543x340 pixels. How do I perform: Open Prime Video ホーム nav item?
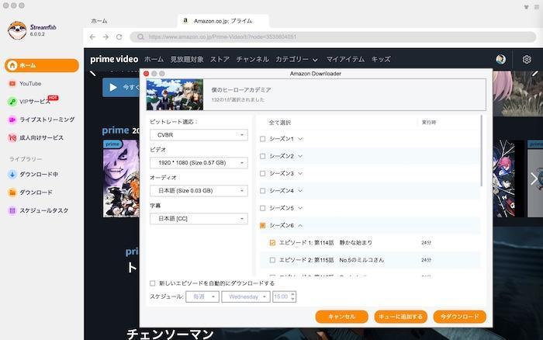pos(154,59)
